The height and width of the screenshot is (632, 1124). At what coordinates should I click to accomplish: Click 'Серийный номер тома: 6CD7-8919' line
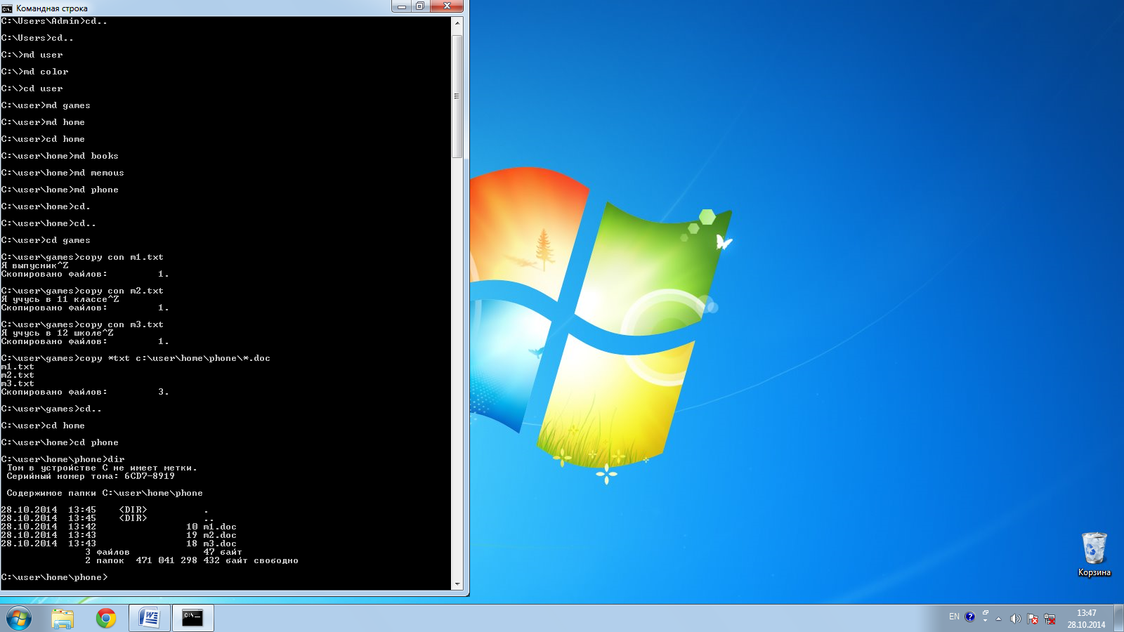[x=91, y=476]
